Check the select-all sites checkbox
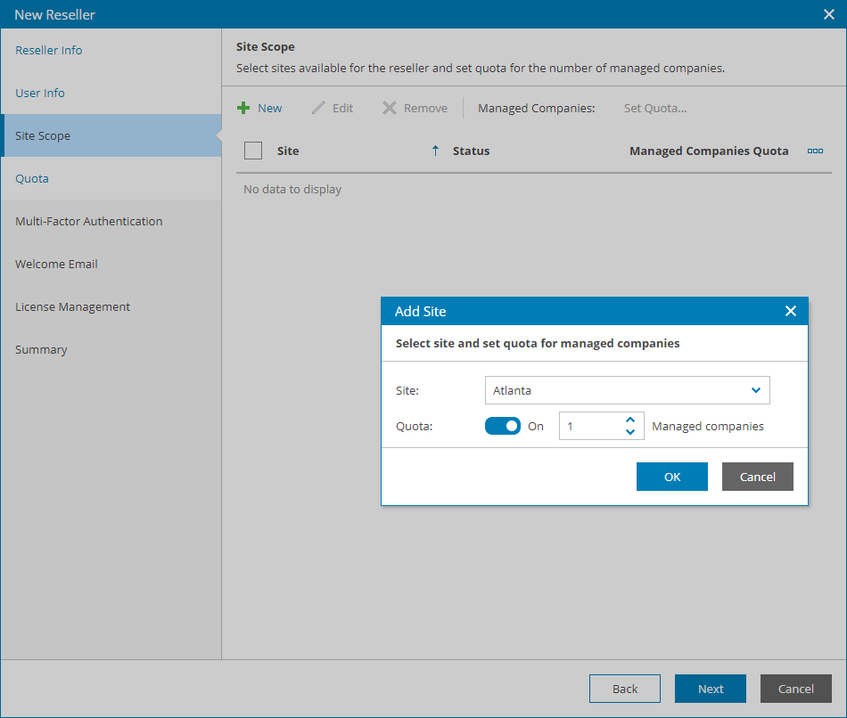847x718 pixels. (x=253, y=151)
